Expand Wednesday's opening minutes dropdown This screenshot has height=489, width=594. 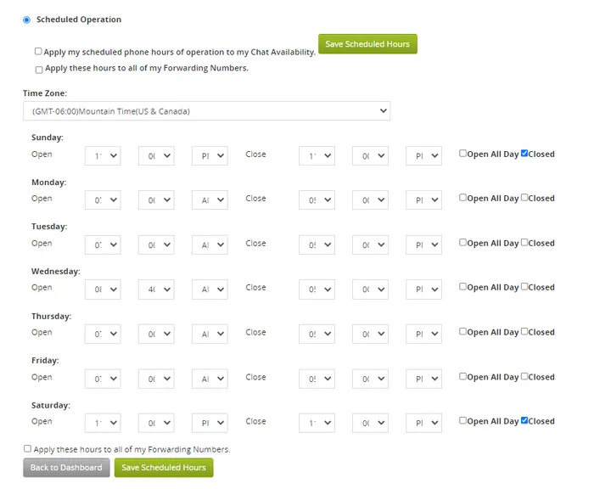coord(156,289)
